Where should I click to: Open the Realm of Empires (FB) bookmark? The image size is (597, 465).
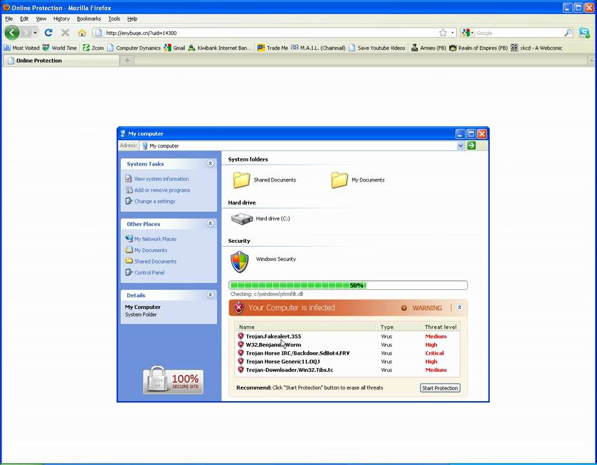(x=478, y=48)
